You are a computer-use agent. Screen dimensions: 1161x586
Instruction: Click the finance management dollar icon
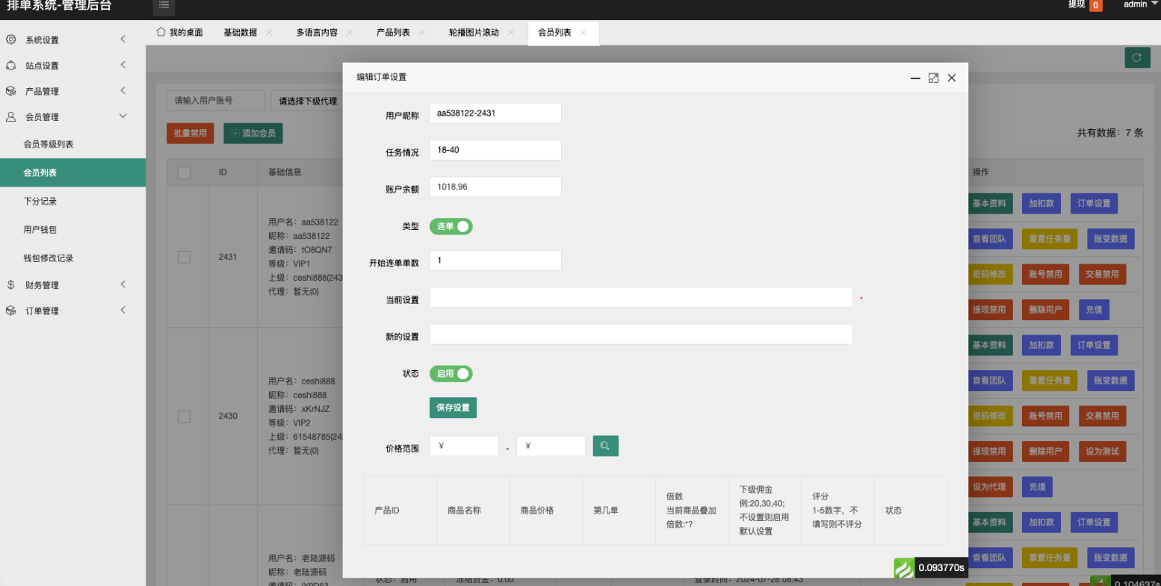tap(11, 284)
